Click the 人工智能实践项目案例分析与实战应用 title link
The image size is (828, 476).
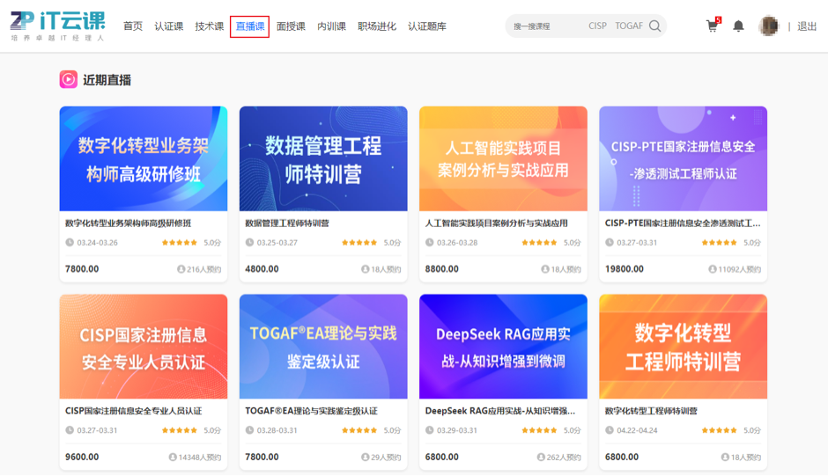[496, 223]
